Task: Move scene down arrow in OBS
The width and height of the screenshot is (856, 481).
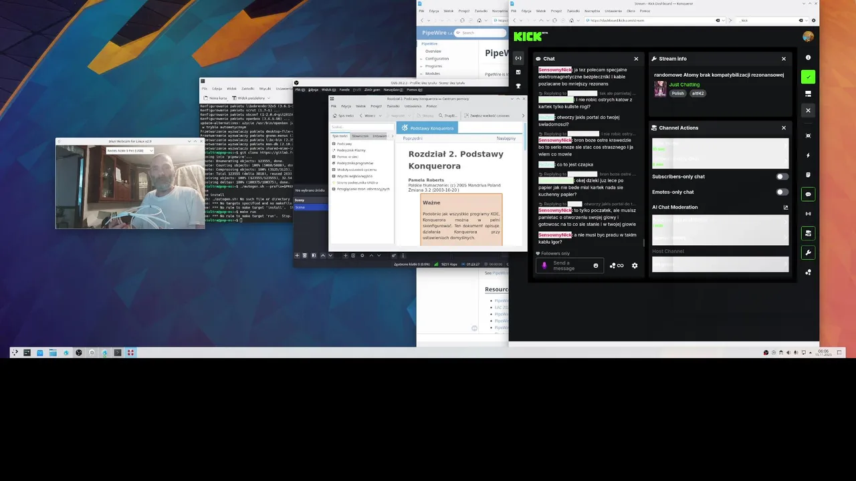Action: (330, 255)
